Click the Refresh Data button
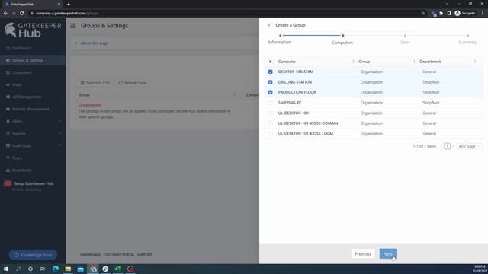 click(132, 83)
